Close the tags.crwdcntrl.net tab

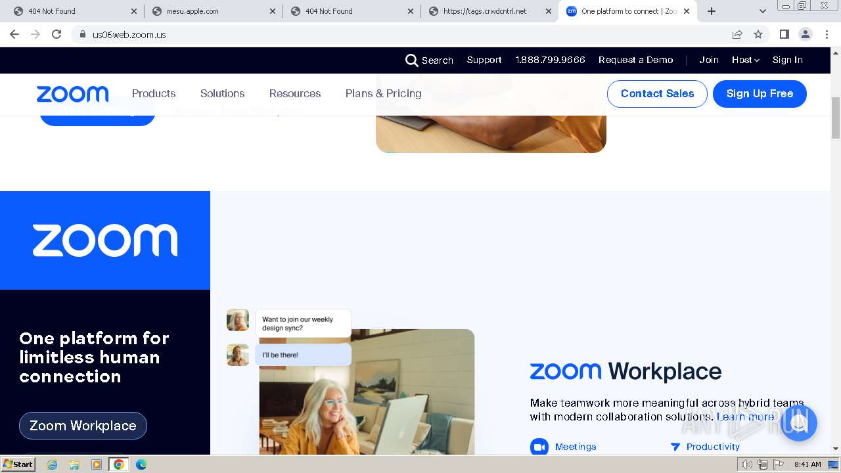[x=549, y=11]
